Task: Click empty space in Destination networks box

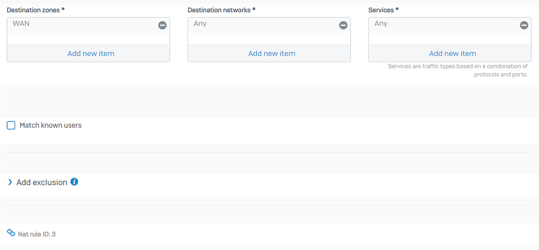Action: [x=269, y=39]
